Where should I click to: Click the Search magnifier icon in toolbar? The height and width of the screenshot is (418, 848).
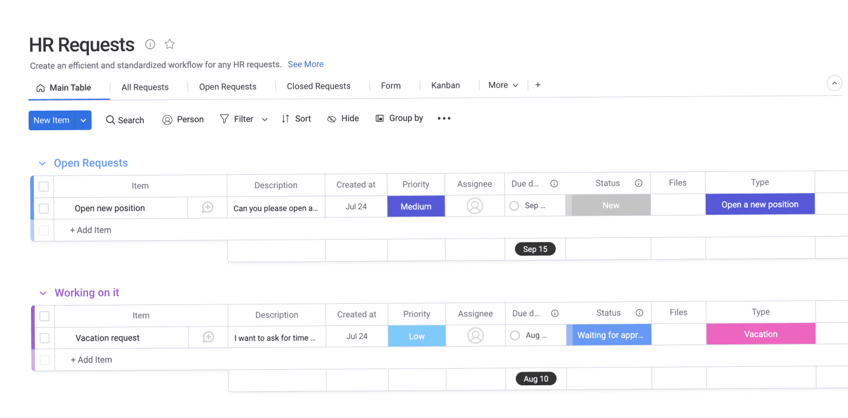coord(111,120)
